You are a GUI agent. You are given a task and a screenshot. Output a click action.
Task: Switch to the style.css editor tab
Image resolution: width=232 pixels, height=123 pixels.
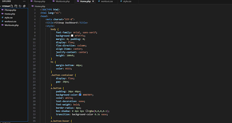tap(127, 1)
